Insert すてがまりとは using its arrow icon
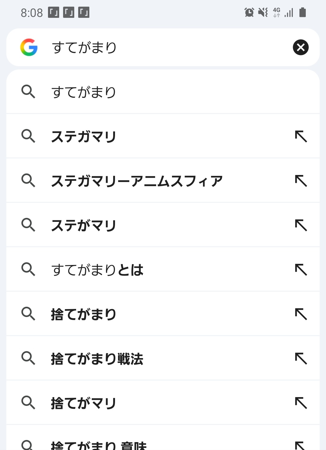Screen dimensions: 326x450 (x=301, y=270)
